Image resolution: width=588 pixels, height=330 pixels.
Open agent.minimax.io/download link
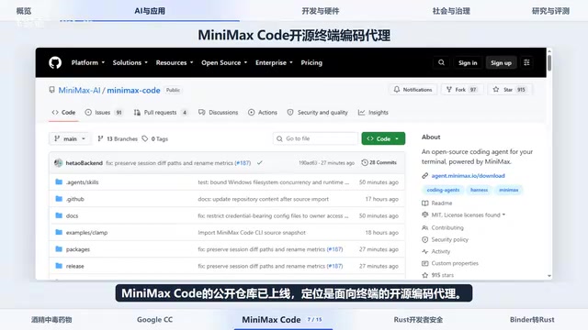[468, 175]
